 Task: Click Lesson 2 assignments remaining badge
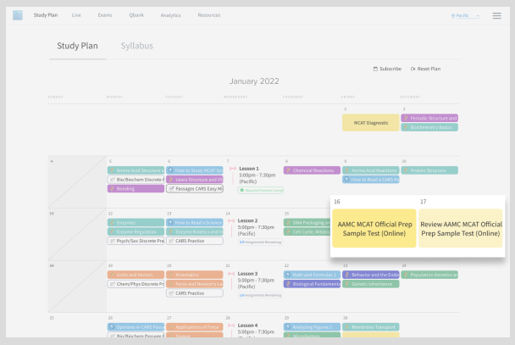coord(260,242)
